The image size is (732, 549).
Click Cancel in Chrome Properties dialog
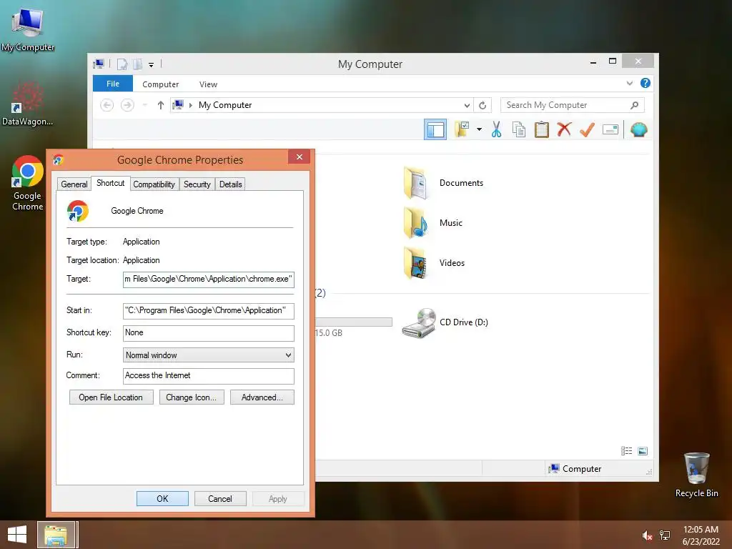point(220,498)
